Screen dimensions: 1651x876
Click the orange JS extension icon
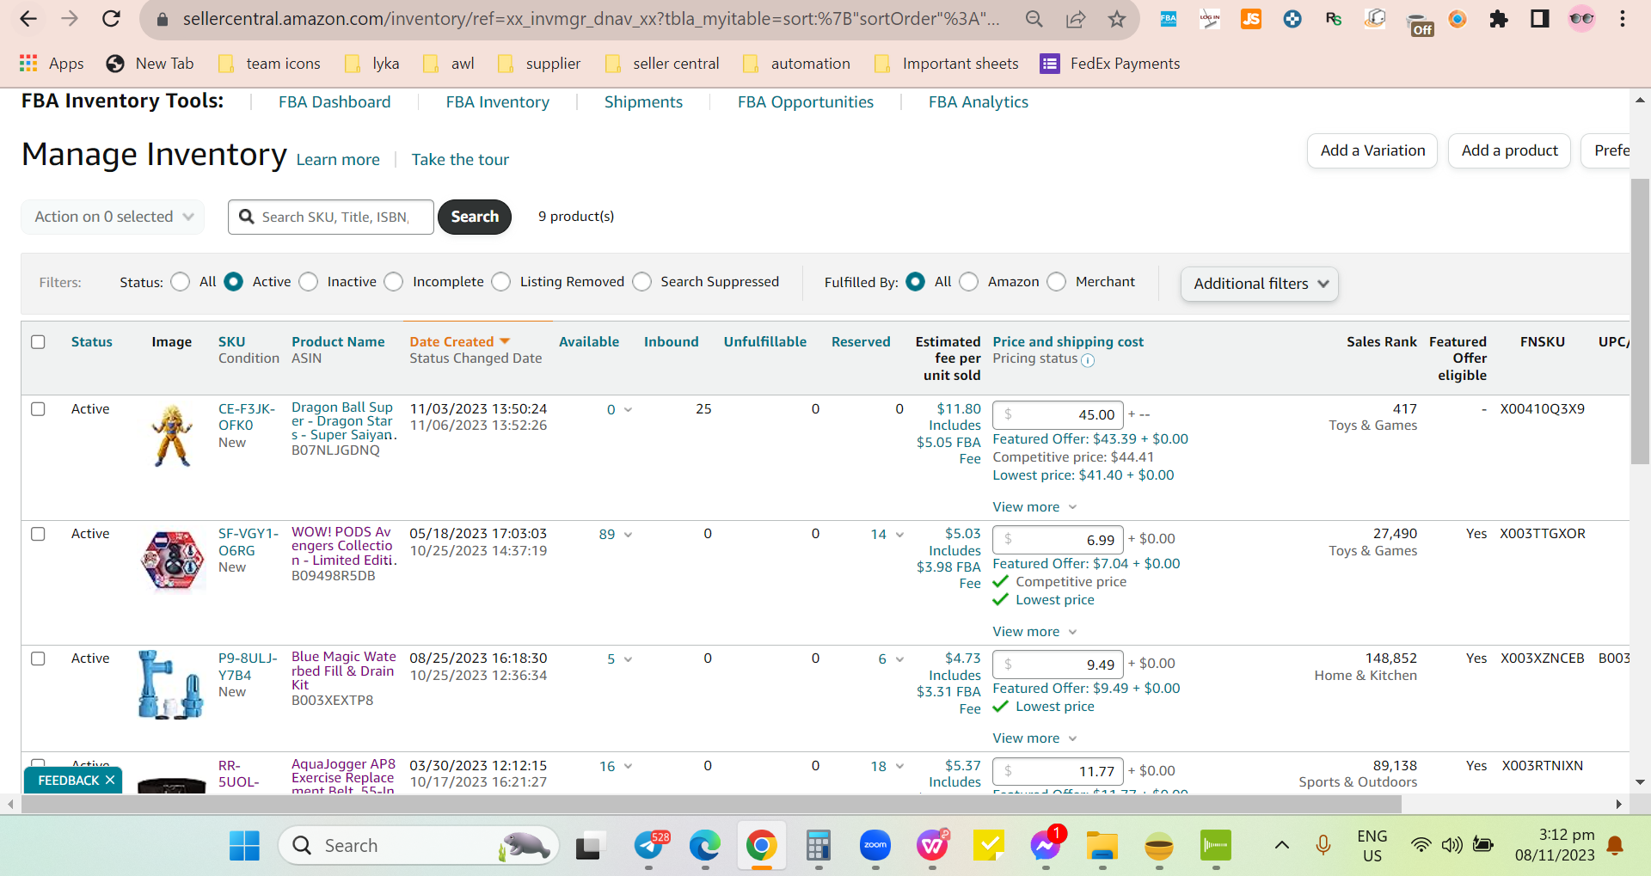tap(1251, 19)
